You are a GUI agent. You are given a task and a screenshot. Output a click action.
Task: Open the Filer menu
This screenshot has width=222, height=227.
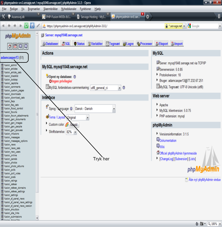(x=4, y=9)
